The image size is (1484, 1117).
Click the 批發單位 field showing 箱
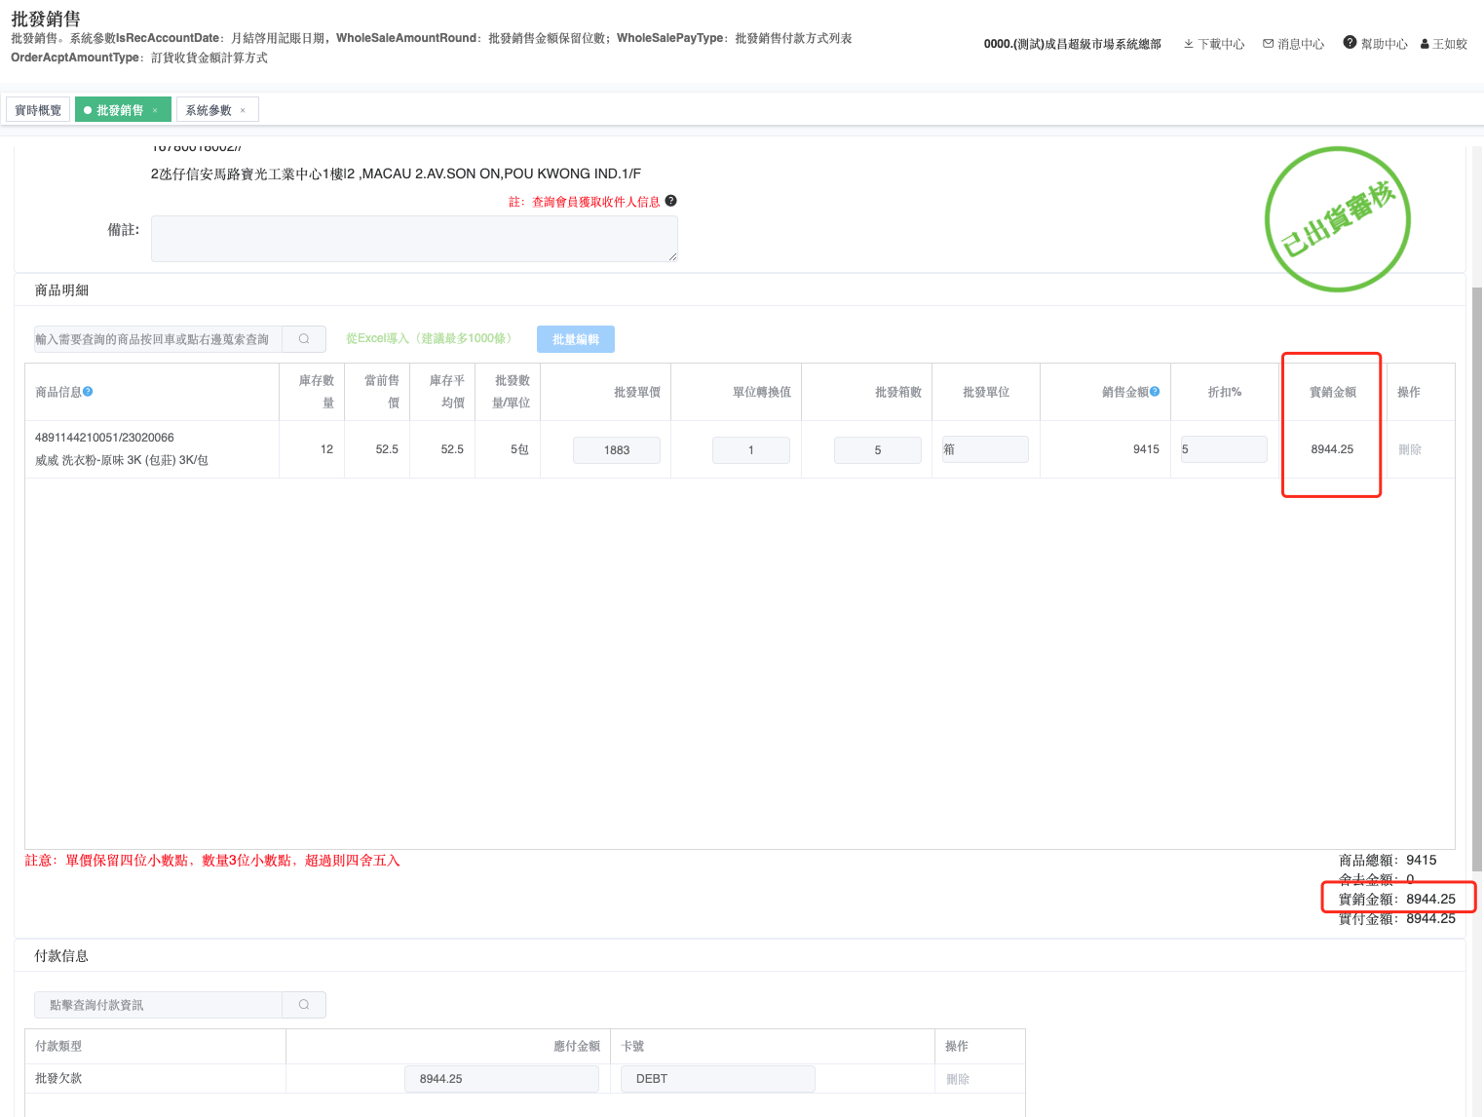pyautogui.click(x=985, y=449)
